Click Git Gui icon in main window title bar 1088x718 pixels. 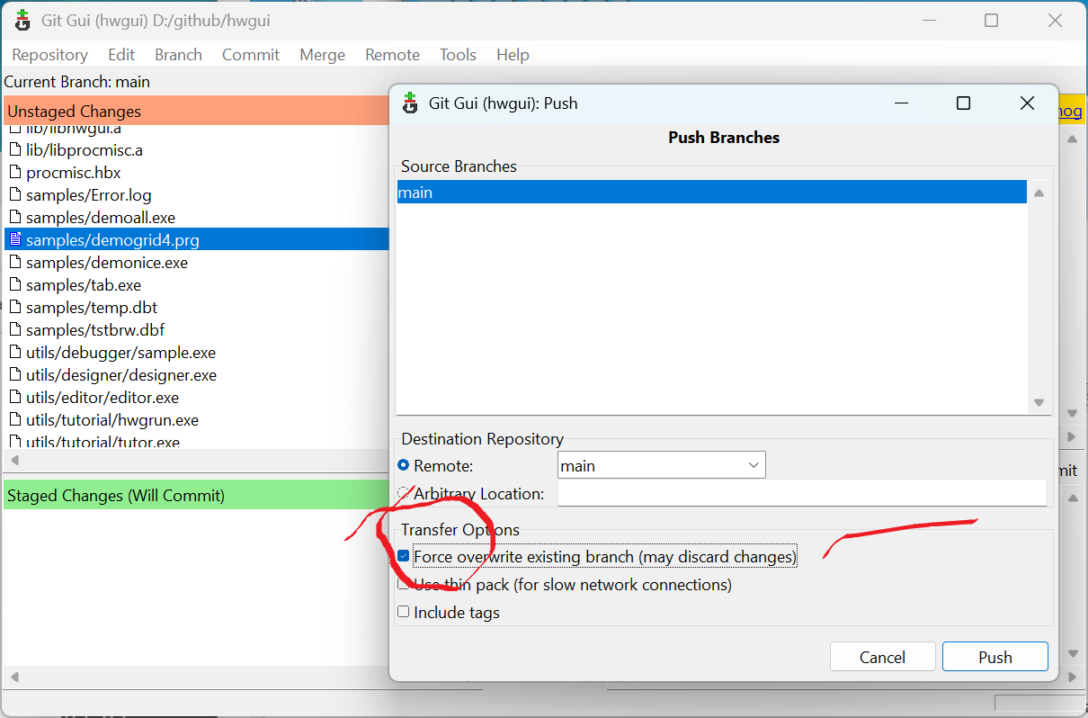click(x=23, y=21)
